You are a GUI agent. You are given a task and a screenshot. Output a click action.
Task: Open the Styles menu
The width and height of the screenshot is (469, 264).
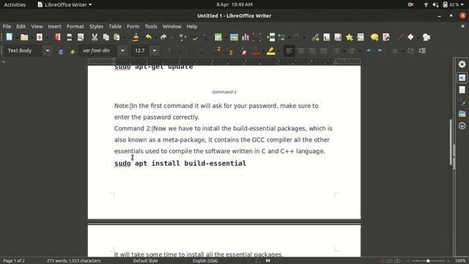[x=96, y=26]
